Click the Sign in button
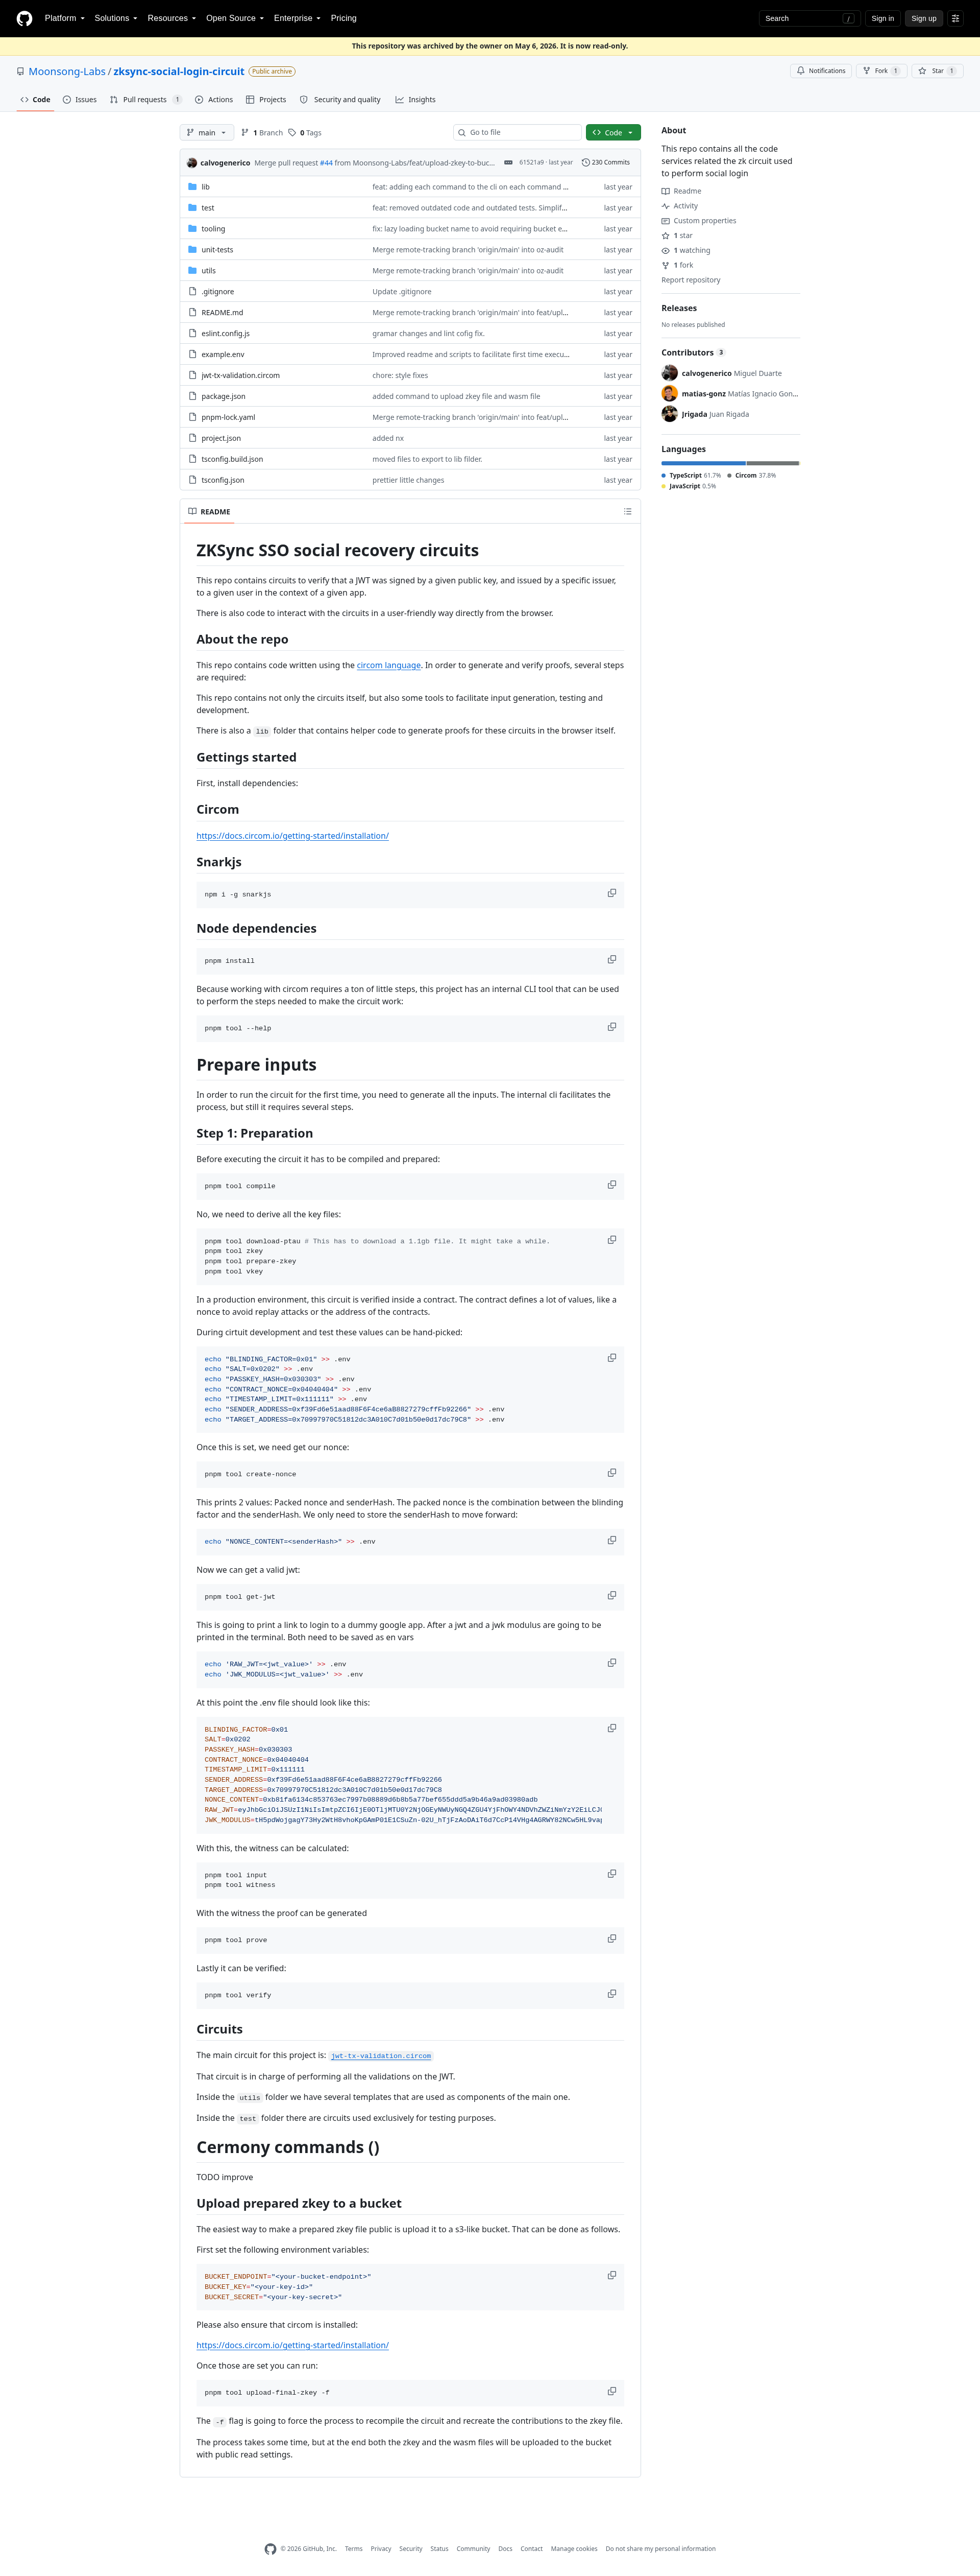 click(x=882, y=18)
